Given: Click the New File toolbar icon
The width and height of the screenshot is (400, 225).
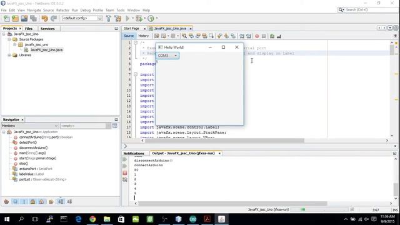Looking at the screenshot, I should (x=7, y=18).
